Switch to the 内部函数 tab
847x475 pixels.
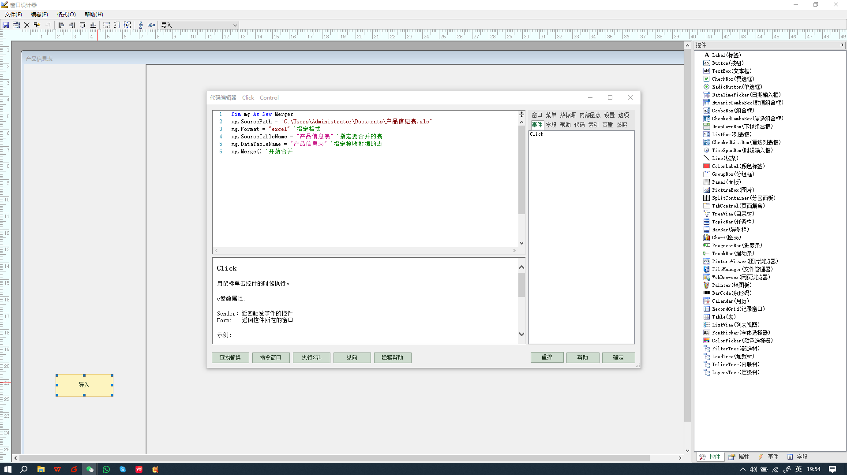click(590, 115)
